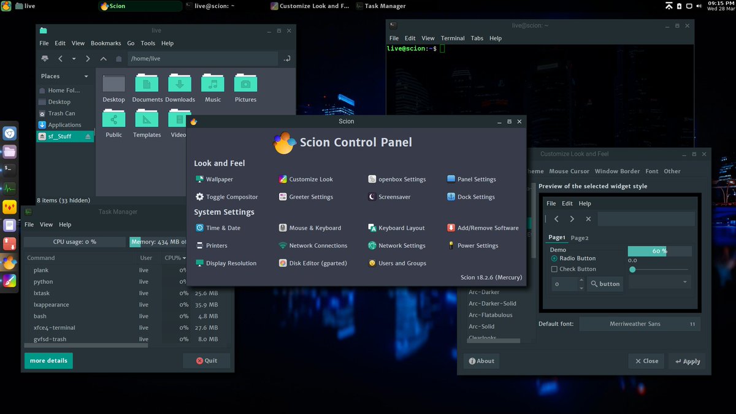The image size is (736, 414).
Task: Select Page2 tab in widget preview
Action: [580, 238]
